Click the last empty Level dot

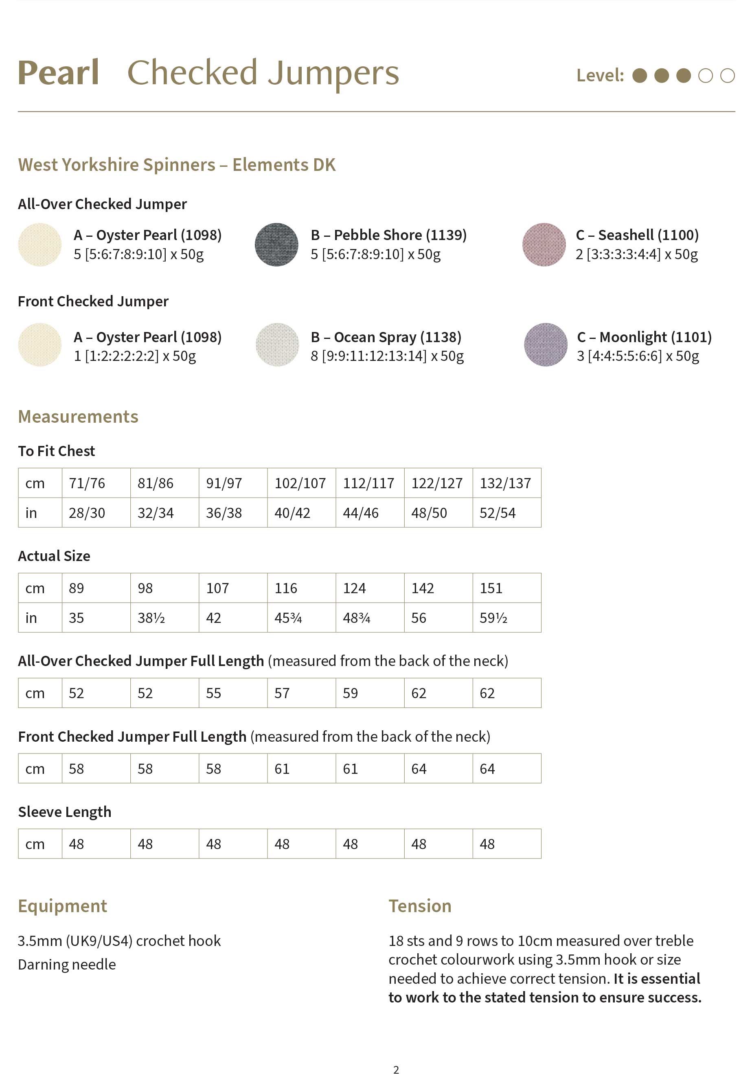click(728, 75)
